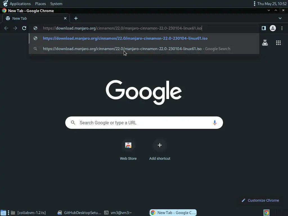The width and height of the screenshot is (288, 216).
Task: Click the magnifier icon in Google search box
Action: pyautogui.click(x=73, y=123)
